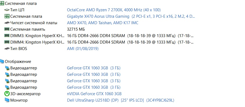The image size is (245, 107).
Task: Select the last Видеоадаптер row label
Action: click(x=24, y=87)
